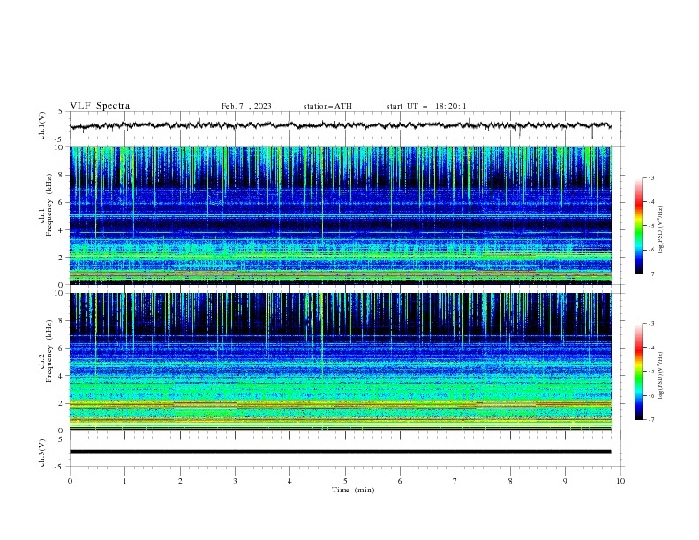The height and width of the screenshot is (540, 699).
Task: Click time axis tick label "9"
Action: (565, 481)
